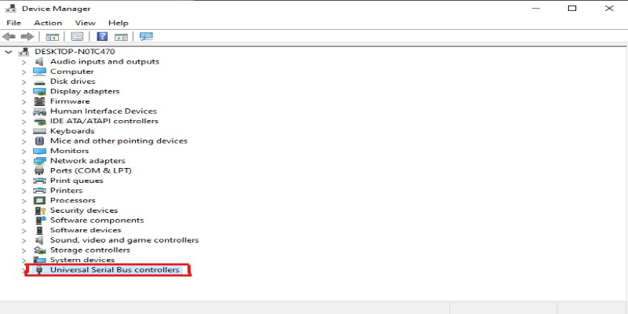
Task: Collapse the DESKTOP-N0TC470 root node
Action: 9,52
